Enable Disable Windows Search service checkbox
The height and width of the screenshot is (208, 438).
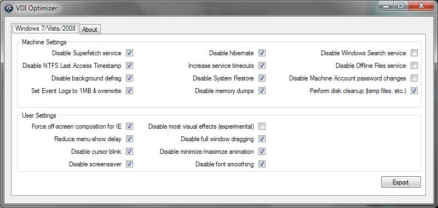click(x=414, y=53)
